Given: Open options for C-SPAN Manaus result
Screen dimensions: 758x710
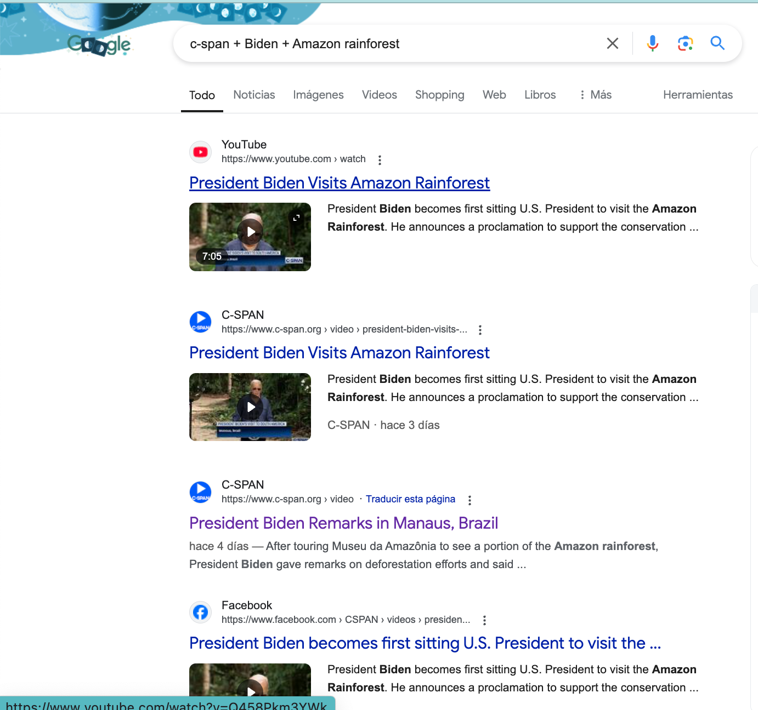Looking at the screenshot, I should [x=469, y=500].
